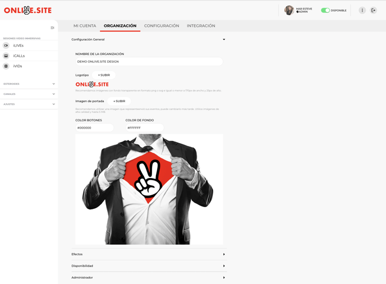Screen dimensions: 386x284
Task: Click the iLIVEs video camera icon
Action: point(6,45)
